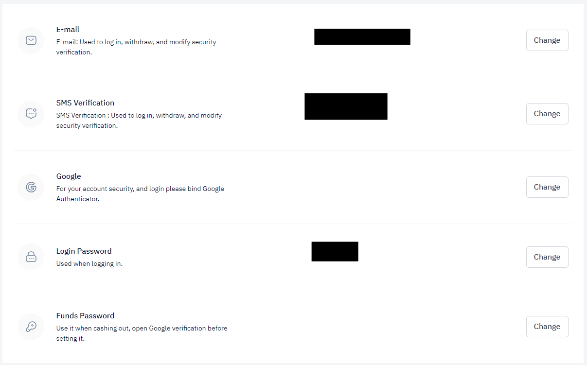Click the Login Password heading
This screenshot has height=365, width=587.
84,251
